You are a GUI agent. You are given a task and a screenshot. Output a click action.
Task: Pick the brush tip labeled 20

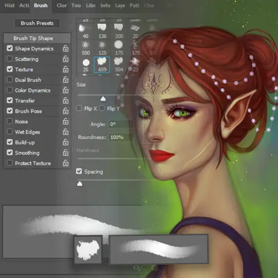click(x=135, y=31)
